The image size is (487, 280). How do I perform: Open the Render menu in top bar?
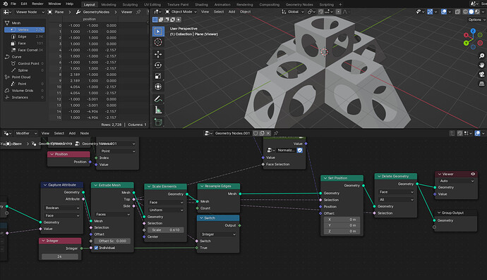[37, 4]
